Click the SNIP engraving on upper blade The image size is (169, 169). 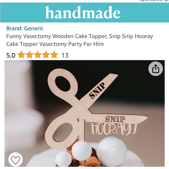[x=97, y=91]
